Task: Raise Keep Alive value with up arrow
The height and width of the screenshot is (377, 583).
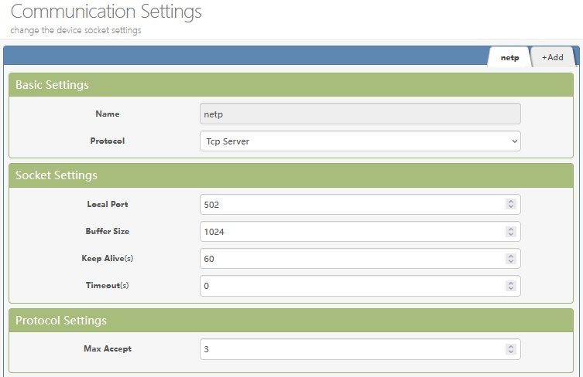Action: click(x=510, y=256)
